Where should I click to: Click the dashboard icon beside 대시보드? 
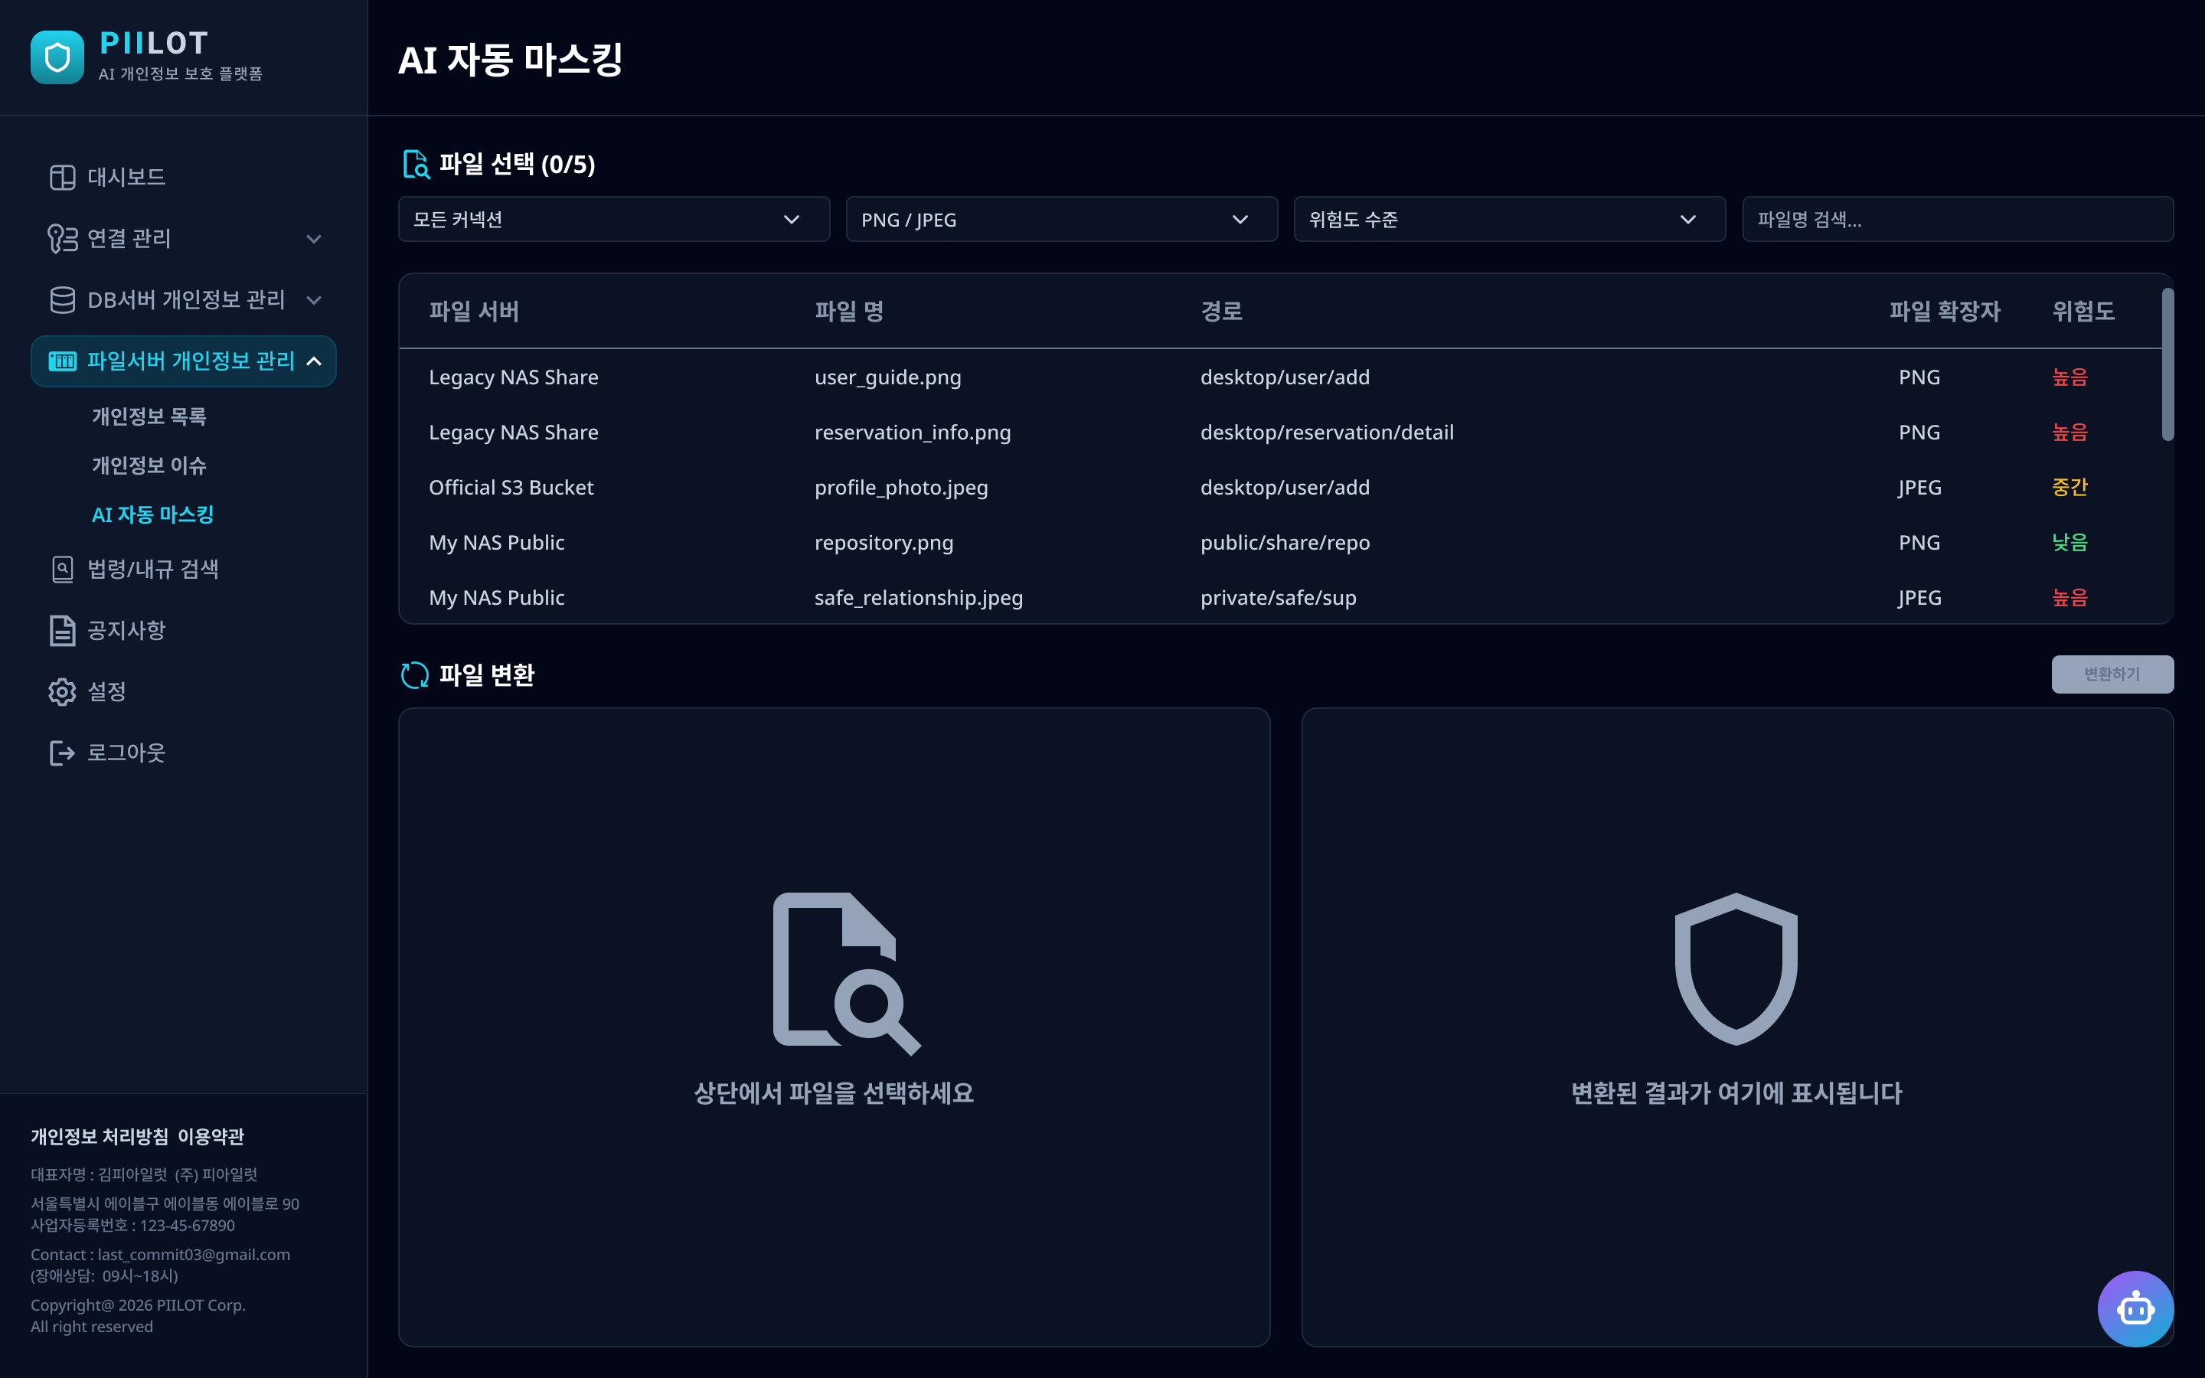coord(62,177)
